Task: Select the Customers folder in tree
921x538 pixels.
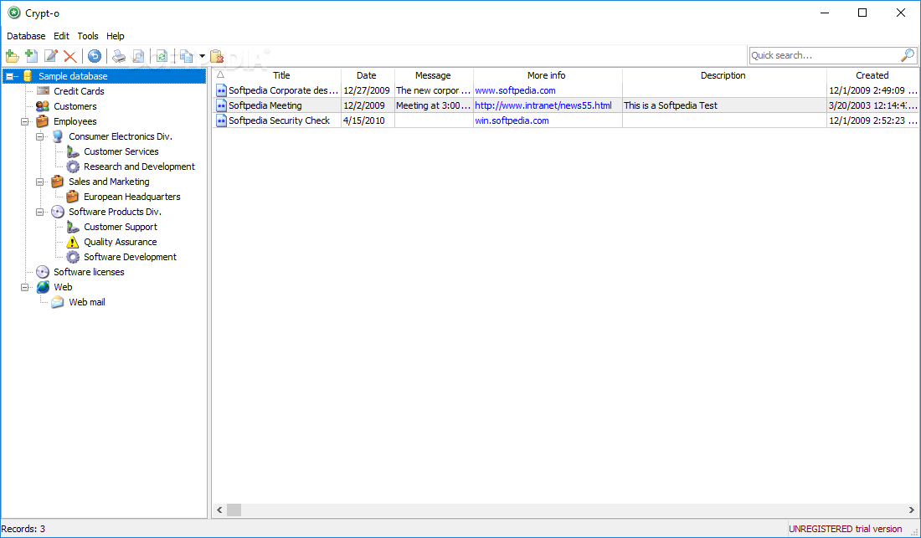Action: (75, 106)
